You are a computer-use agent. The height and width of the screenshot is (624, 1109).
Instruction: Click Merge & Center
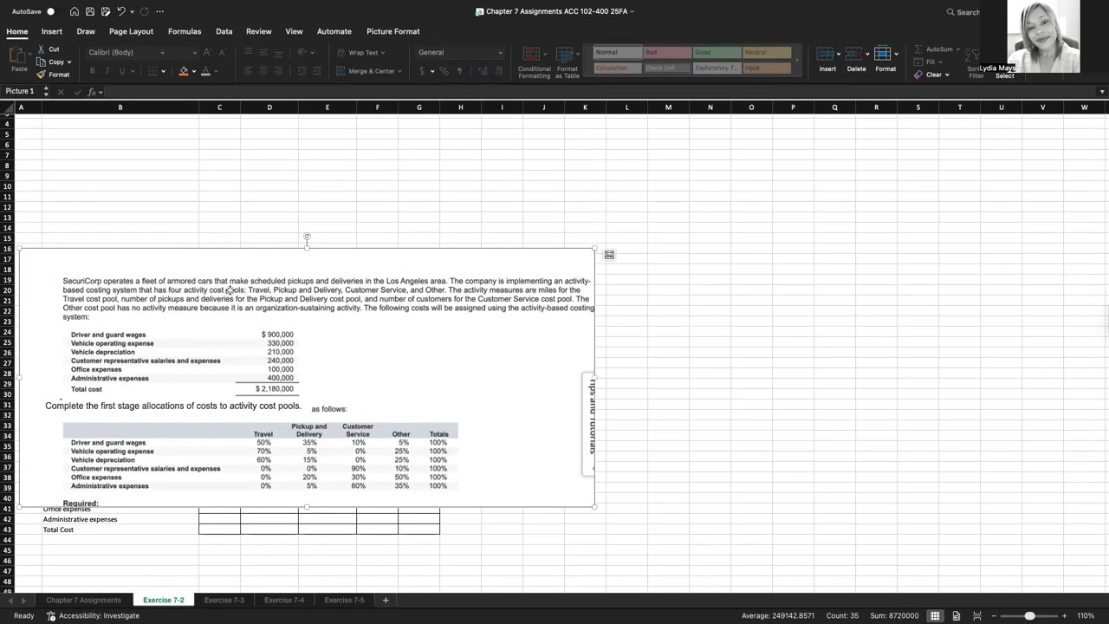click(x=367, y=71)
